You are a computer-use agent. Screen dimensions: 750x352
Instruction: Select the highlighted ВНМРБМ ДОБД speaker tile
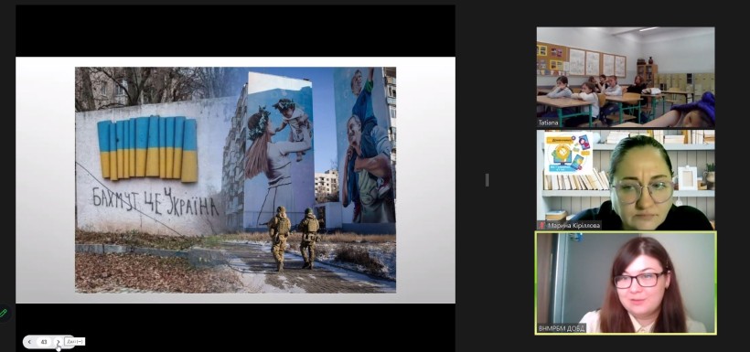pos(626,283)
